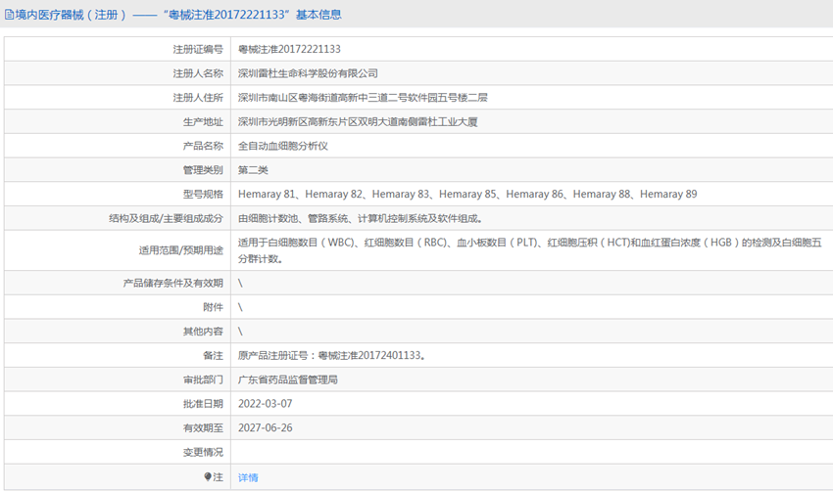The height and width of the screenshot is (491, 833).
Task: Click the 备注 original registration number text
Action: click(x=331, y=355)
